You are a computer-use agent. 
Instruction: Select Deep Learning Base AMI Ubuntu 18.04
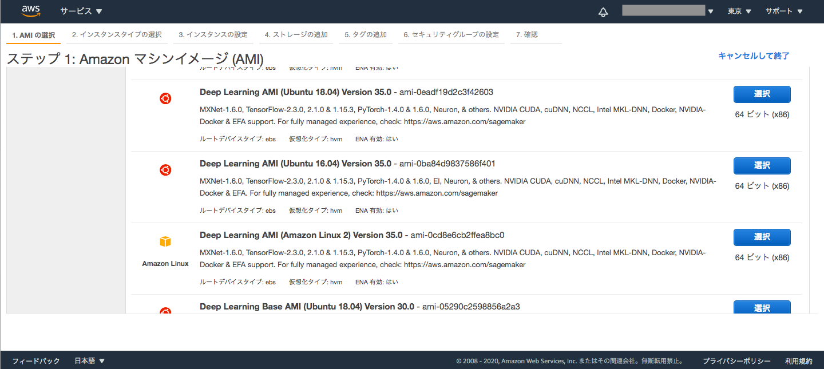click(x=762, y=307)
